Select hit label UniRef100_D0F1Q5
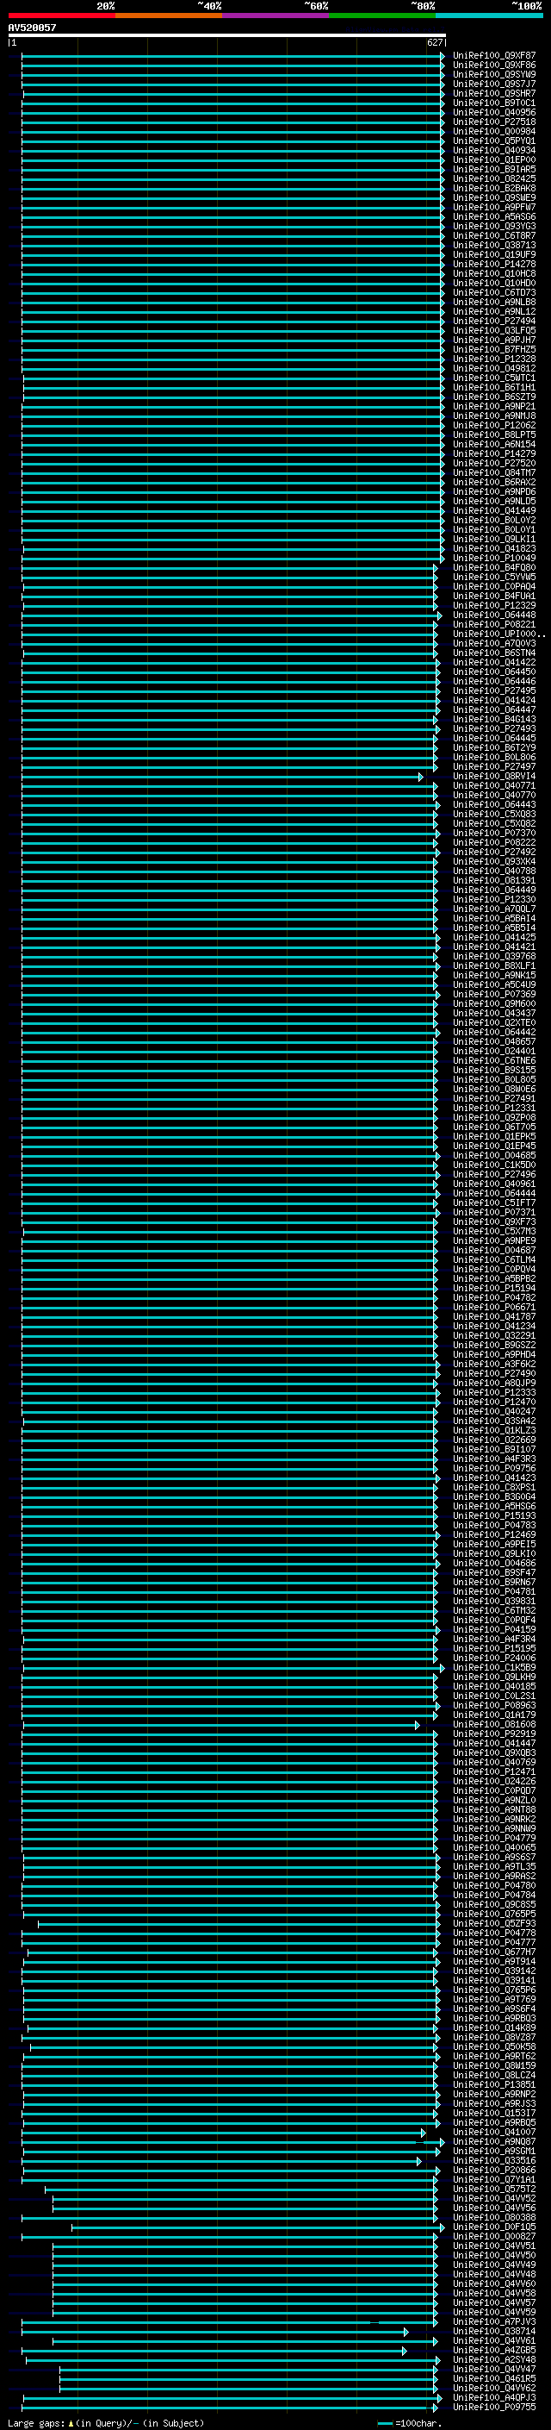The width and height of the screenshot is (551, 2430). click(x=494, y=2227)
